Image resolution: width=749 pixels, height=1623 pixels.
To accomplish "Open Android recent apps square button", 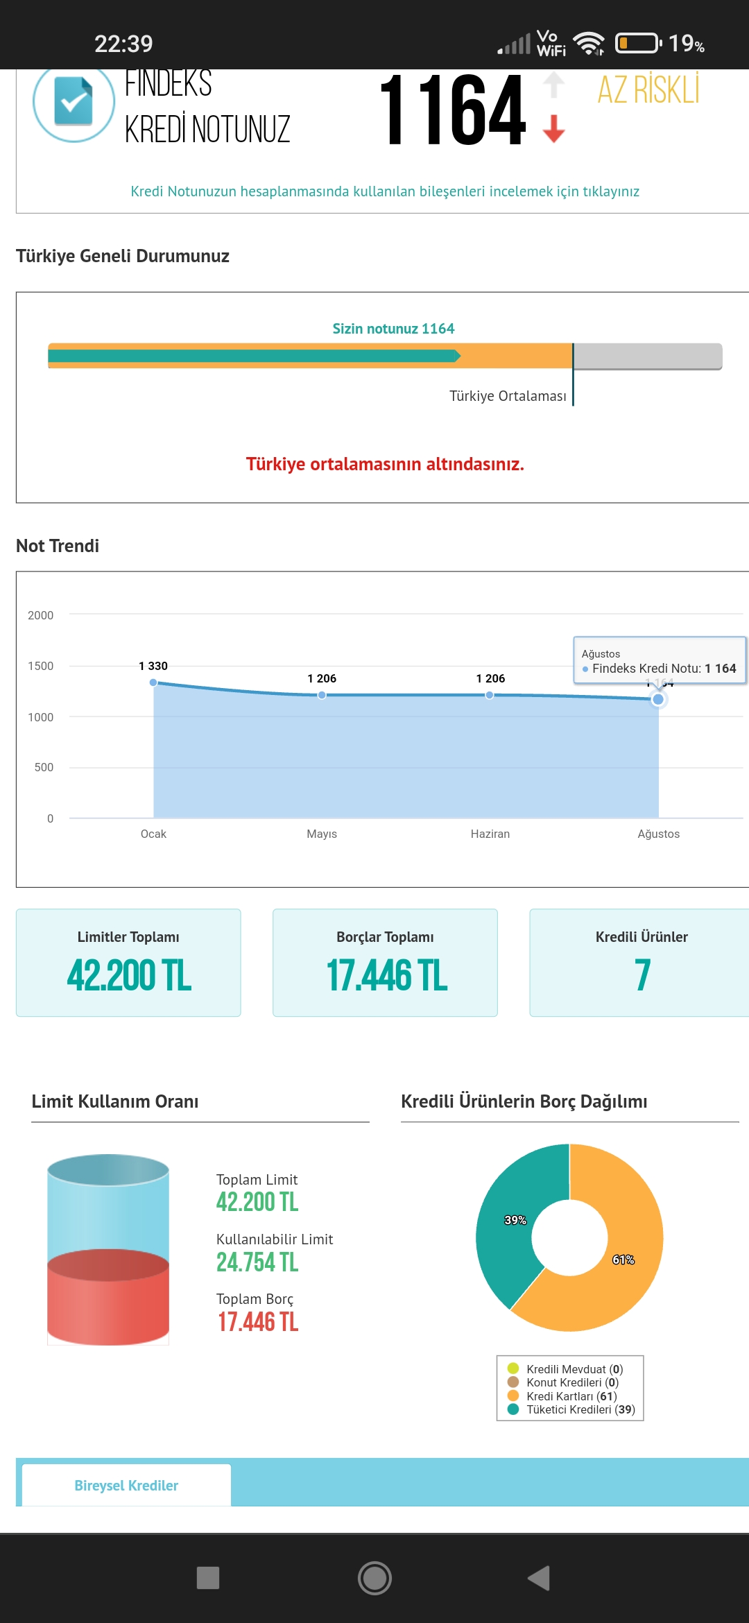I will tap(208, 1577).
